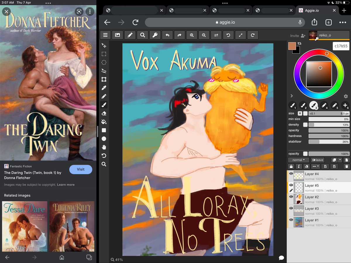This screenshot has width=351, height=263.
Task: Select the Eyedropper tool
Action: [x=104, y=88]
